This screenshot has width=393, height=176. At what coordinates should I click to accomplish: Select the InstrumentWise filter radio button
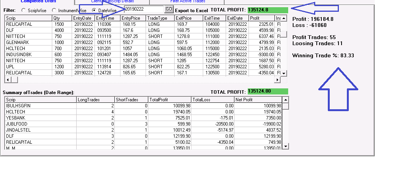tap(54, 11)
